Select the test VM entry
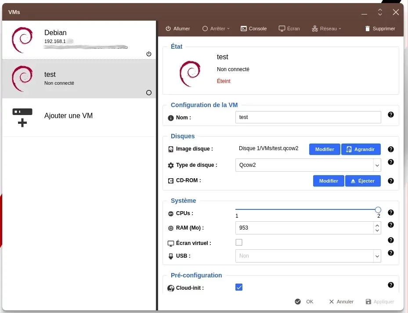Screen dimensions: 408x313 pyautogui.click(x=79, y=79)
